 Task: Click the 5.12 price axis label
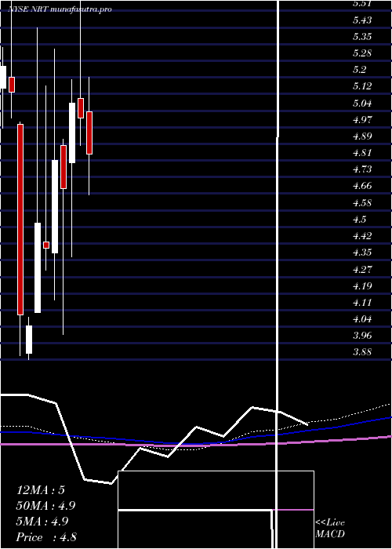pyautogui.click(x=362, y=86)
